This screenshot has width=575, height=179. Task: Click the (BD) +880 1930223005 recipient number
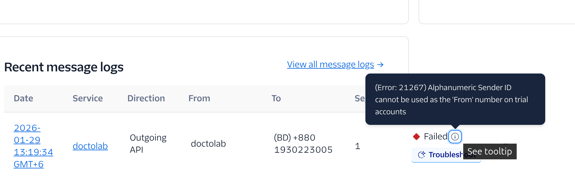[303, 144]
